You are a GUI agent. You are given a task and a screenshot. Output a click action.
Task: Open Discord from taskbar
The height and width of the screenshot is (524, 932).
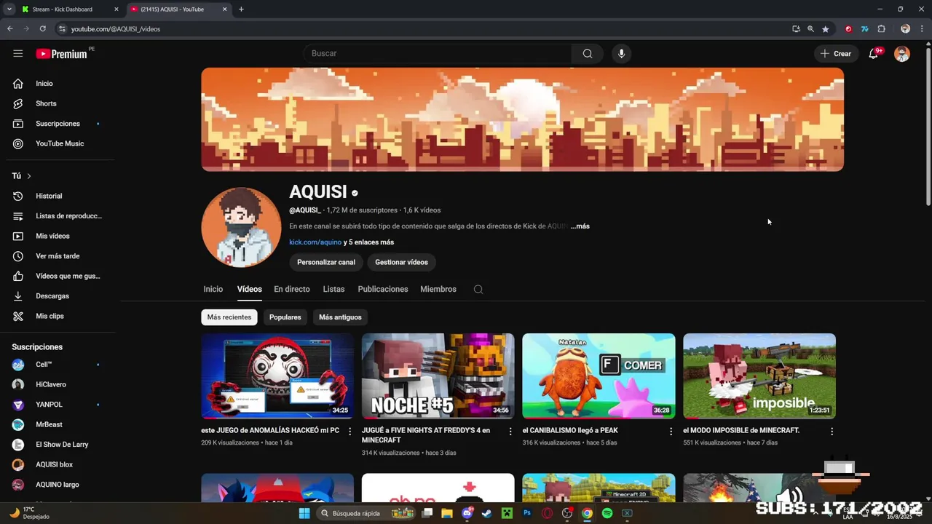(x=467, y=513)
